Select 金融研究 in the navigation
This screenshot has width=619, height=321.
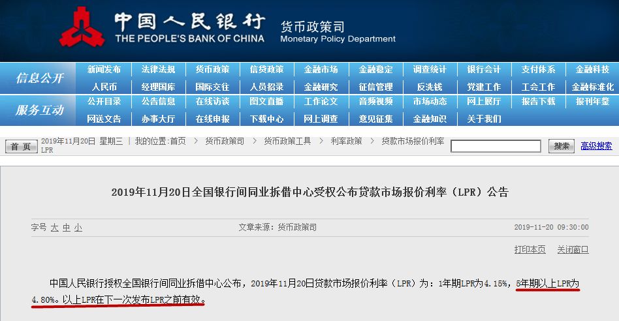321,87
